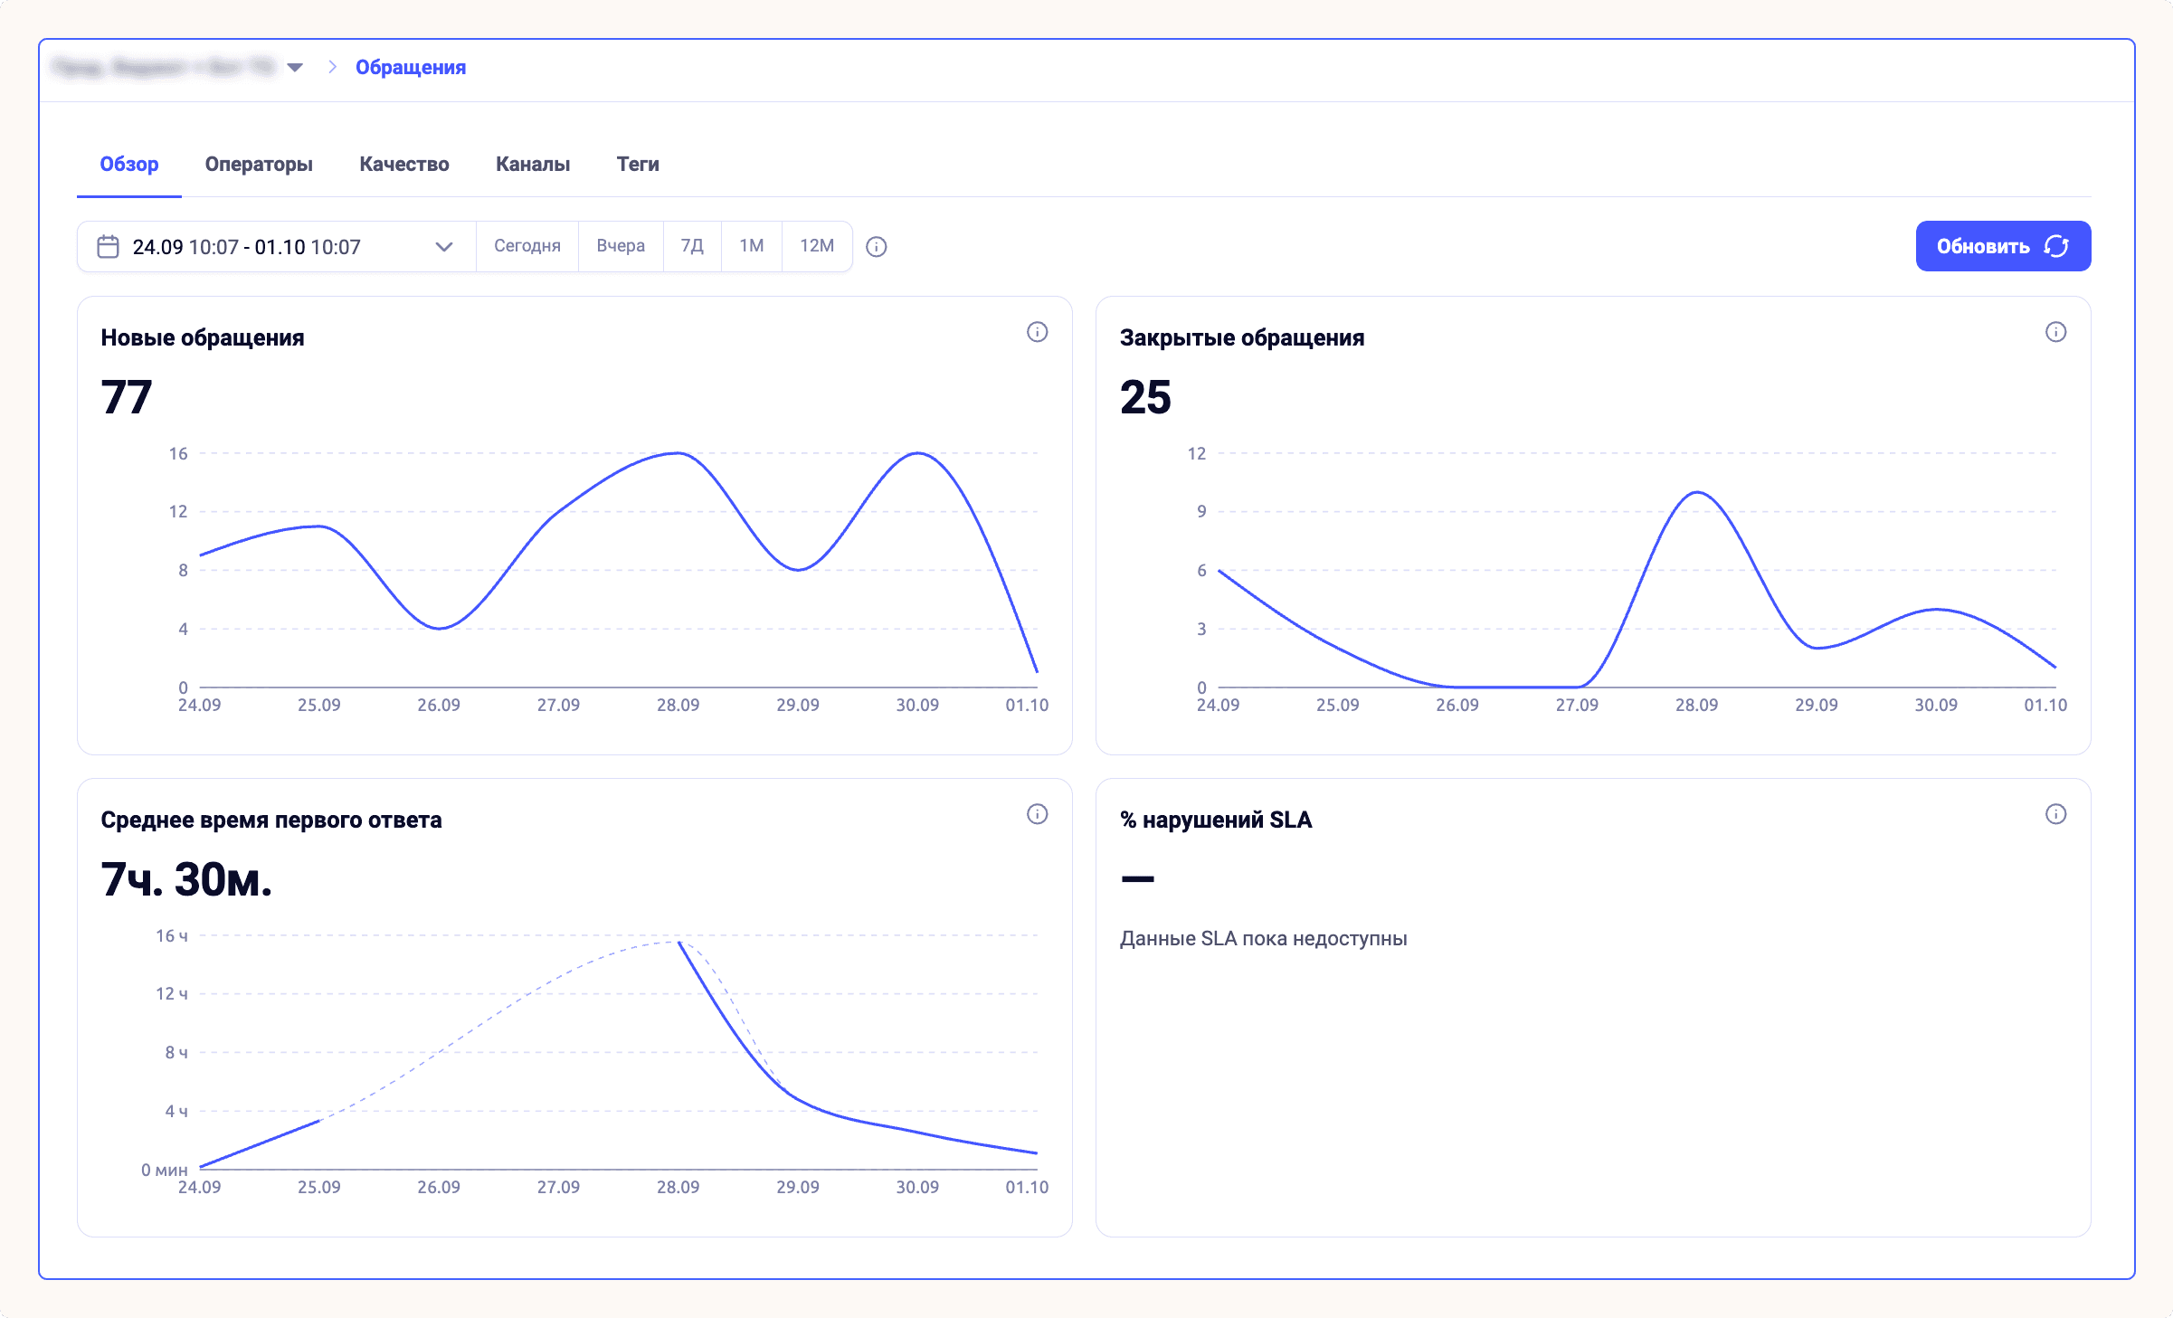Click breadcrumb chevron separator before Обращения
The width and height of the screenshot is (2173, 1318).
[332, 67]
